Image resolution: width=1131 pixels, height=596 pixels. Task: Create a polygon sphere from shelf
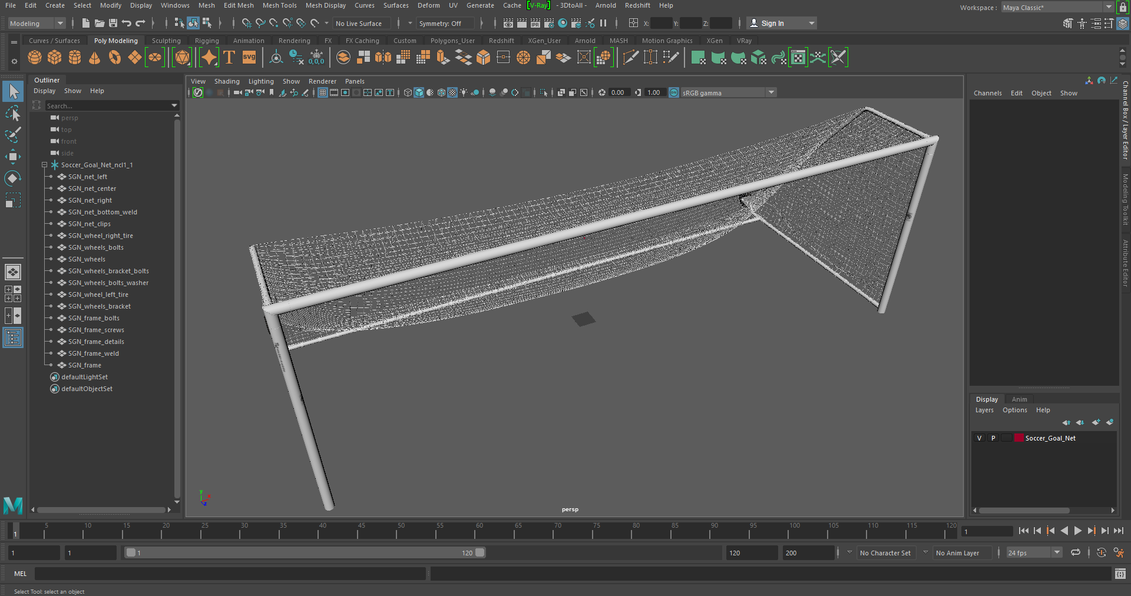point(35,58)
